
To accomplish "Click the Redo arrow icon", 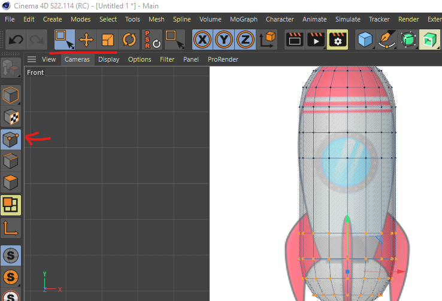I will click(x=37, y=39).
